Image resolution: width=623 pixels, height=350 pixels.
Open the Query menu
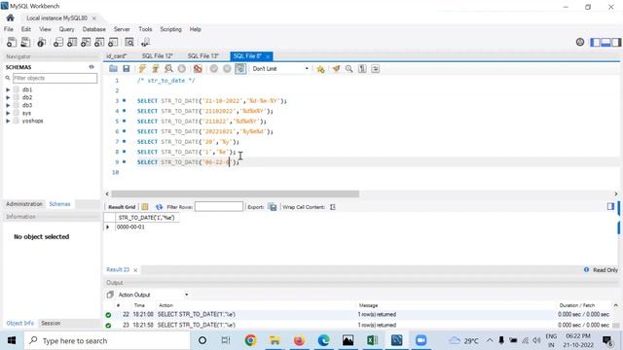coord(67,29)
